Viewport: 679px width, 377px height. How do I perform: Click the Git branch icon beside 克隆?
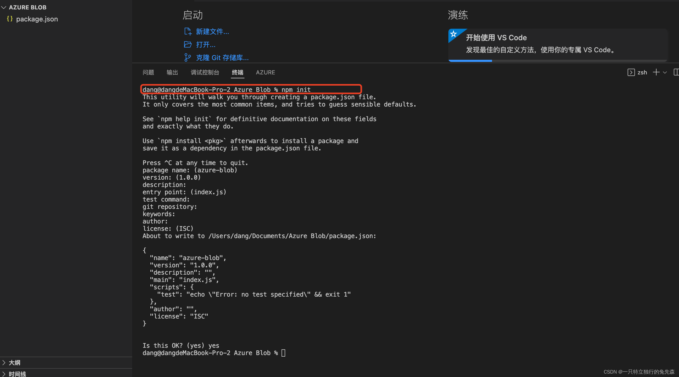(188, 57)
